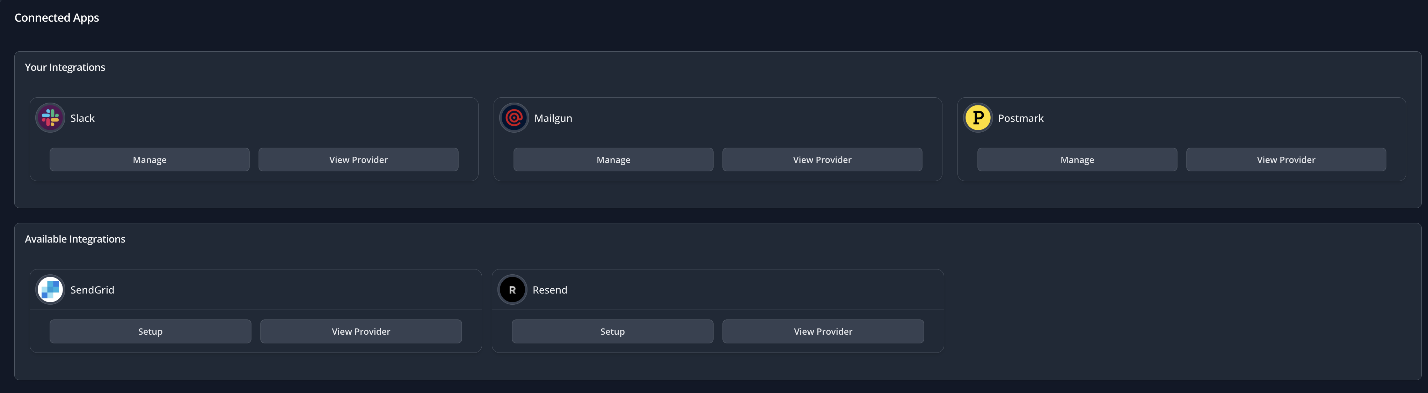Open Manage for Mailgun

tap(613, 160)
